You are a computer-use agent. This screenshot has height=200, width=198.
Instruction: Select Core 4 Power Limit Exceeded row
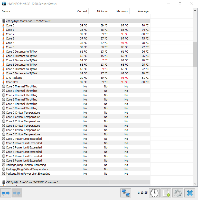pyautogui.click(x=75, y=156)
